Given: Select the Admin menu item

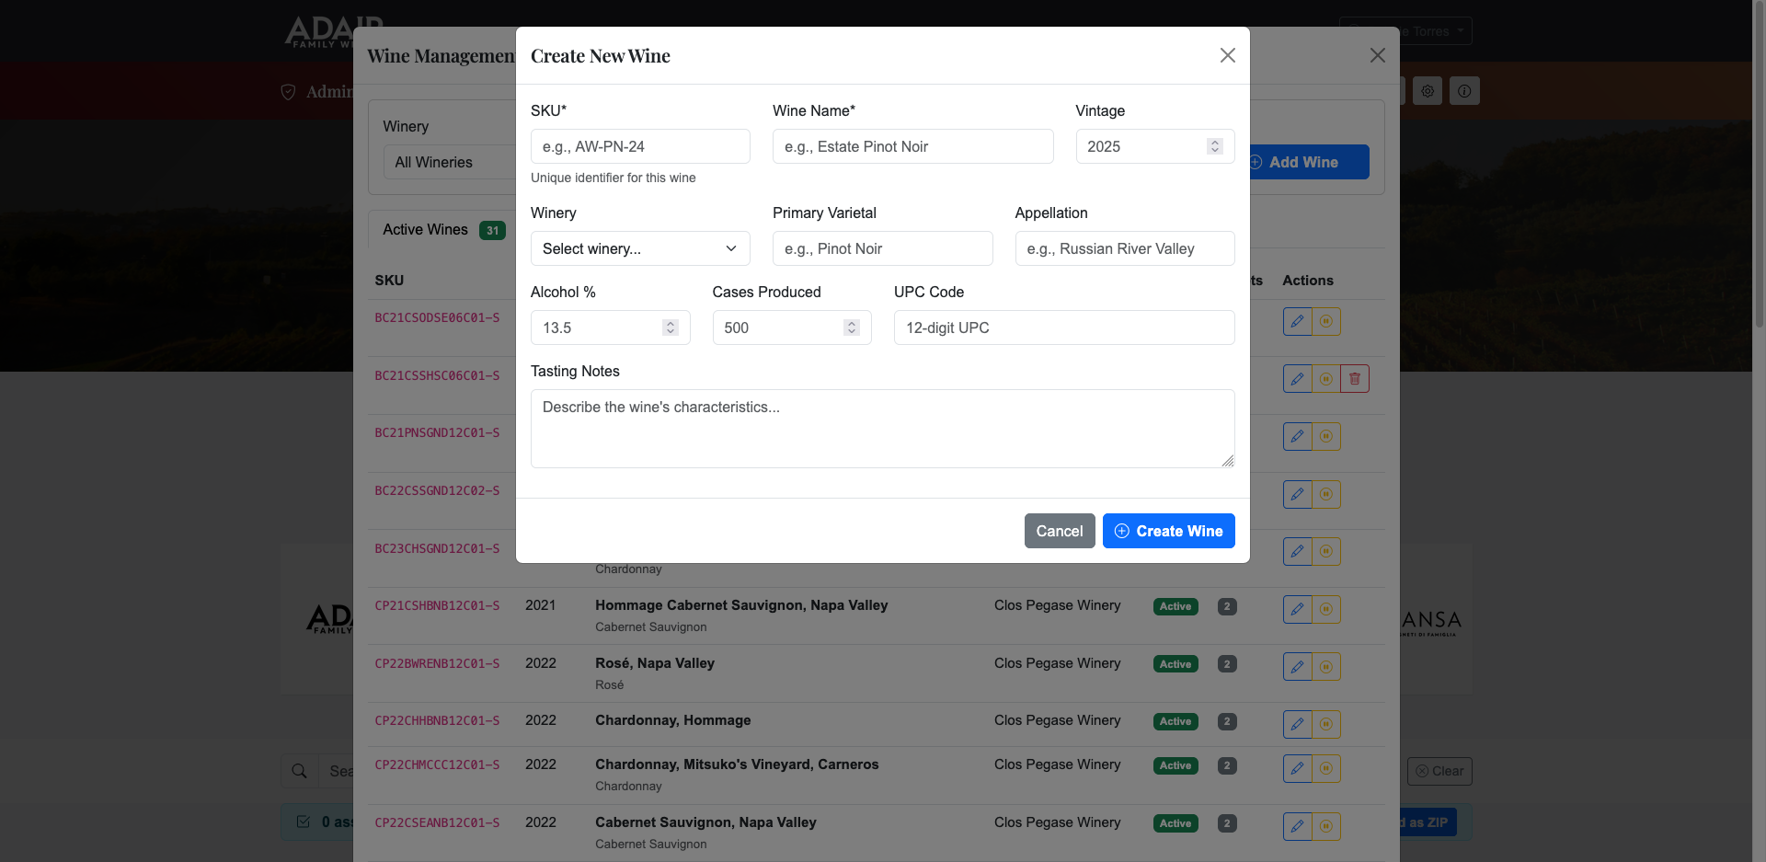Looking at the screenshot, I should [331, 92].
